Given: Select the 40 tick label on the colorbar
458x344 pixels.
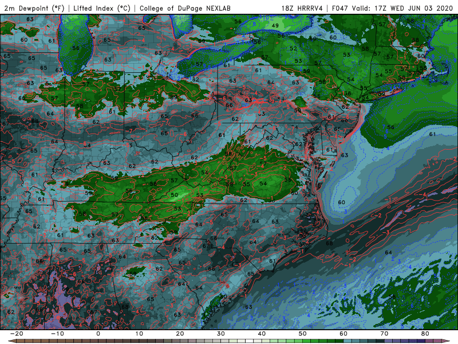Looking at the screenshot, I should pyautogui.click(x=262, y=334).
